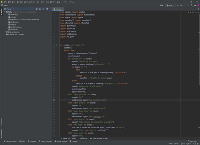Fold the imports region at line 1

point(59,12)
